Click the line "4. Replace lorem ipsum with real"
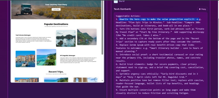This screenshot has height=98, width=219. 155,45
